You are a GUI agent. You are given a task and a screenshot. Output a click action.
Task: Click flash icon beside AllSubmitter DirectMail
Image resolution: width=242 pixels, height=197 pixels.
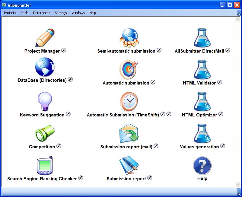pos(228,50)
